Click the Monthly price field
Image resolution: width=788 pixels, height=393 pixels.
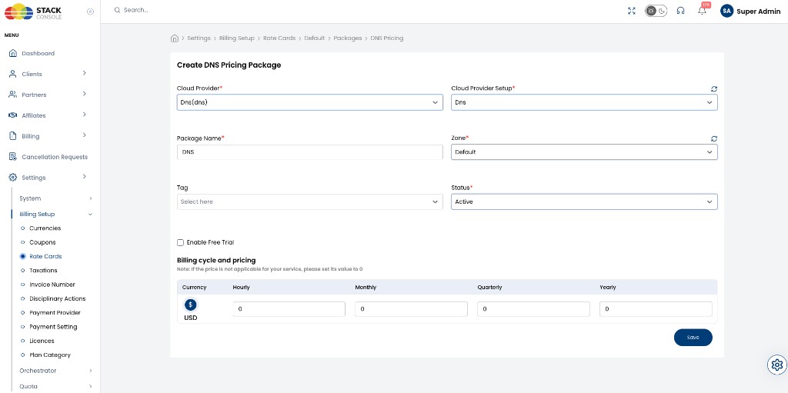tap(411, 309)
